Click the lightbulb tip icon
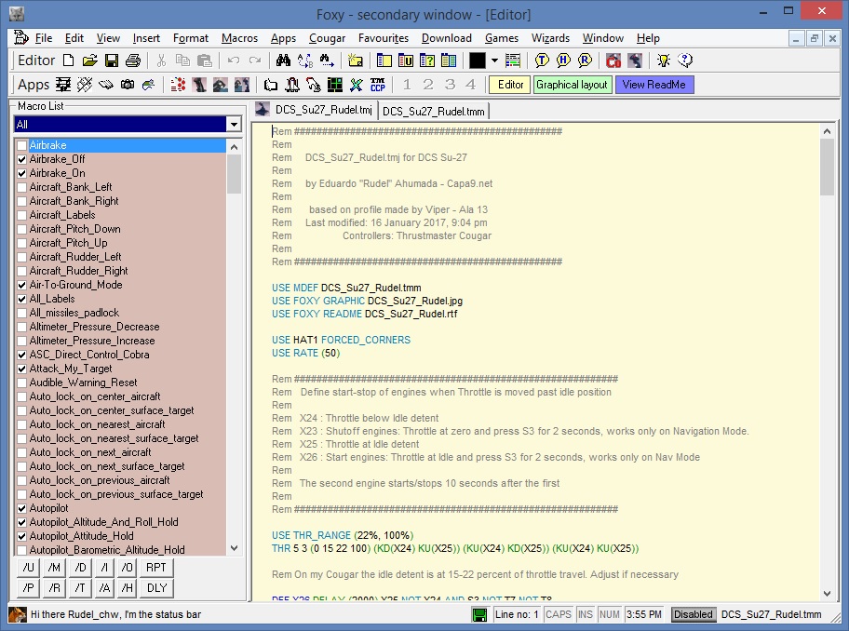The height and width of the screenshot is (631, 849). pyautogui.click(x=663, y=60)
